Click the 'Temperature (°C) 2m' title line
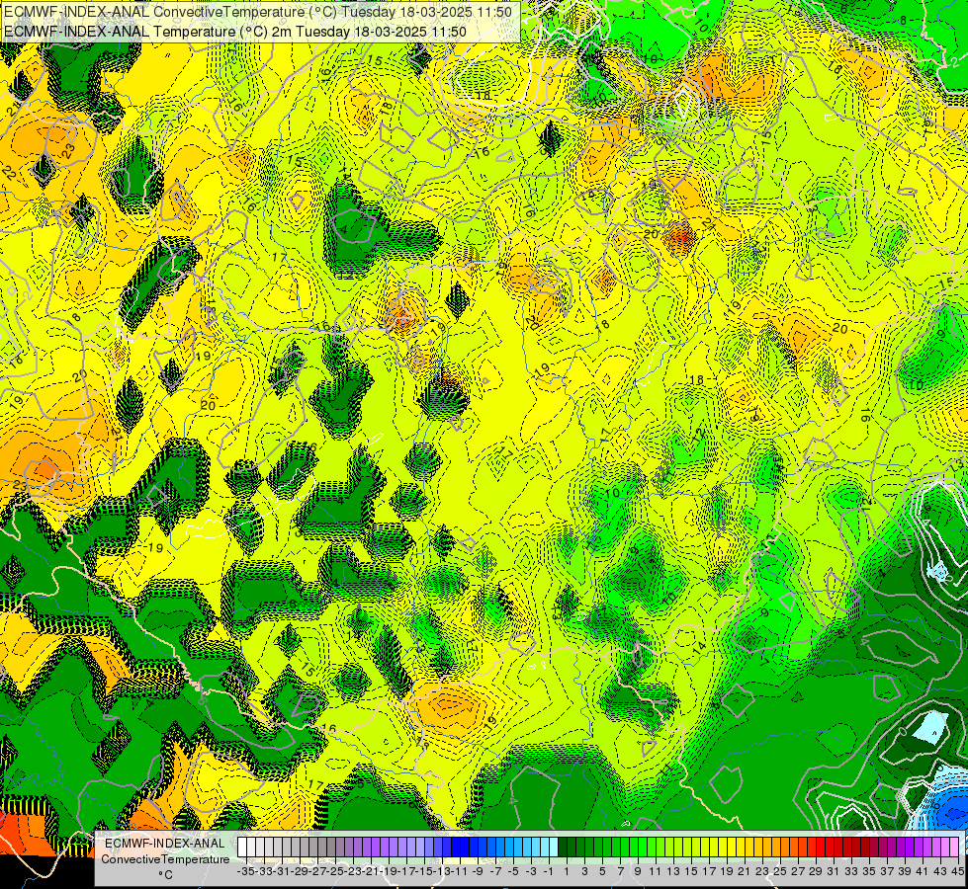This screenshot has height=889, width=968. (235, 32)
